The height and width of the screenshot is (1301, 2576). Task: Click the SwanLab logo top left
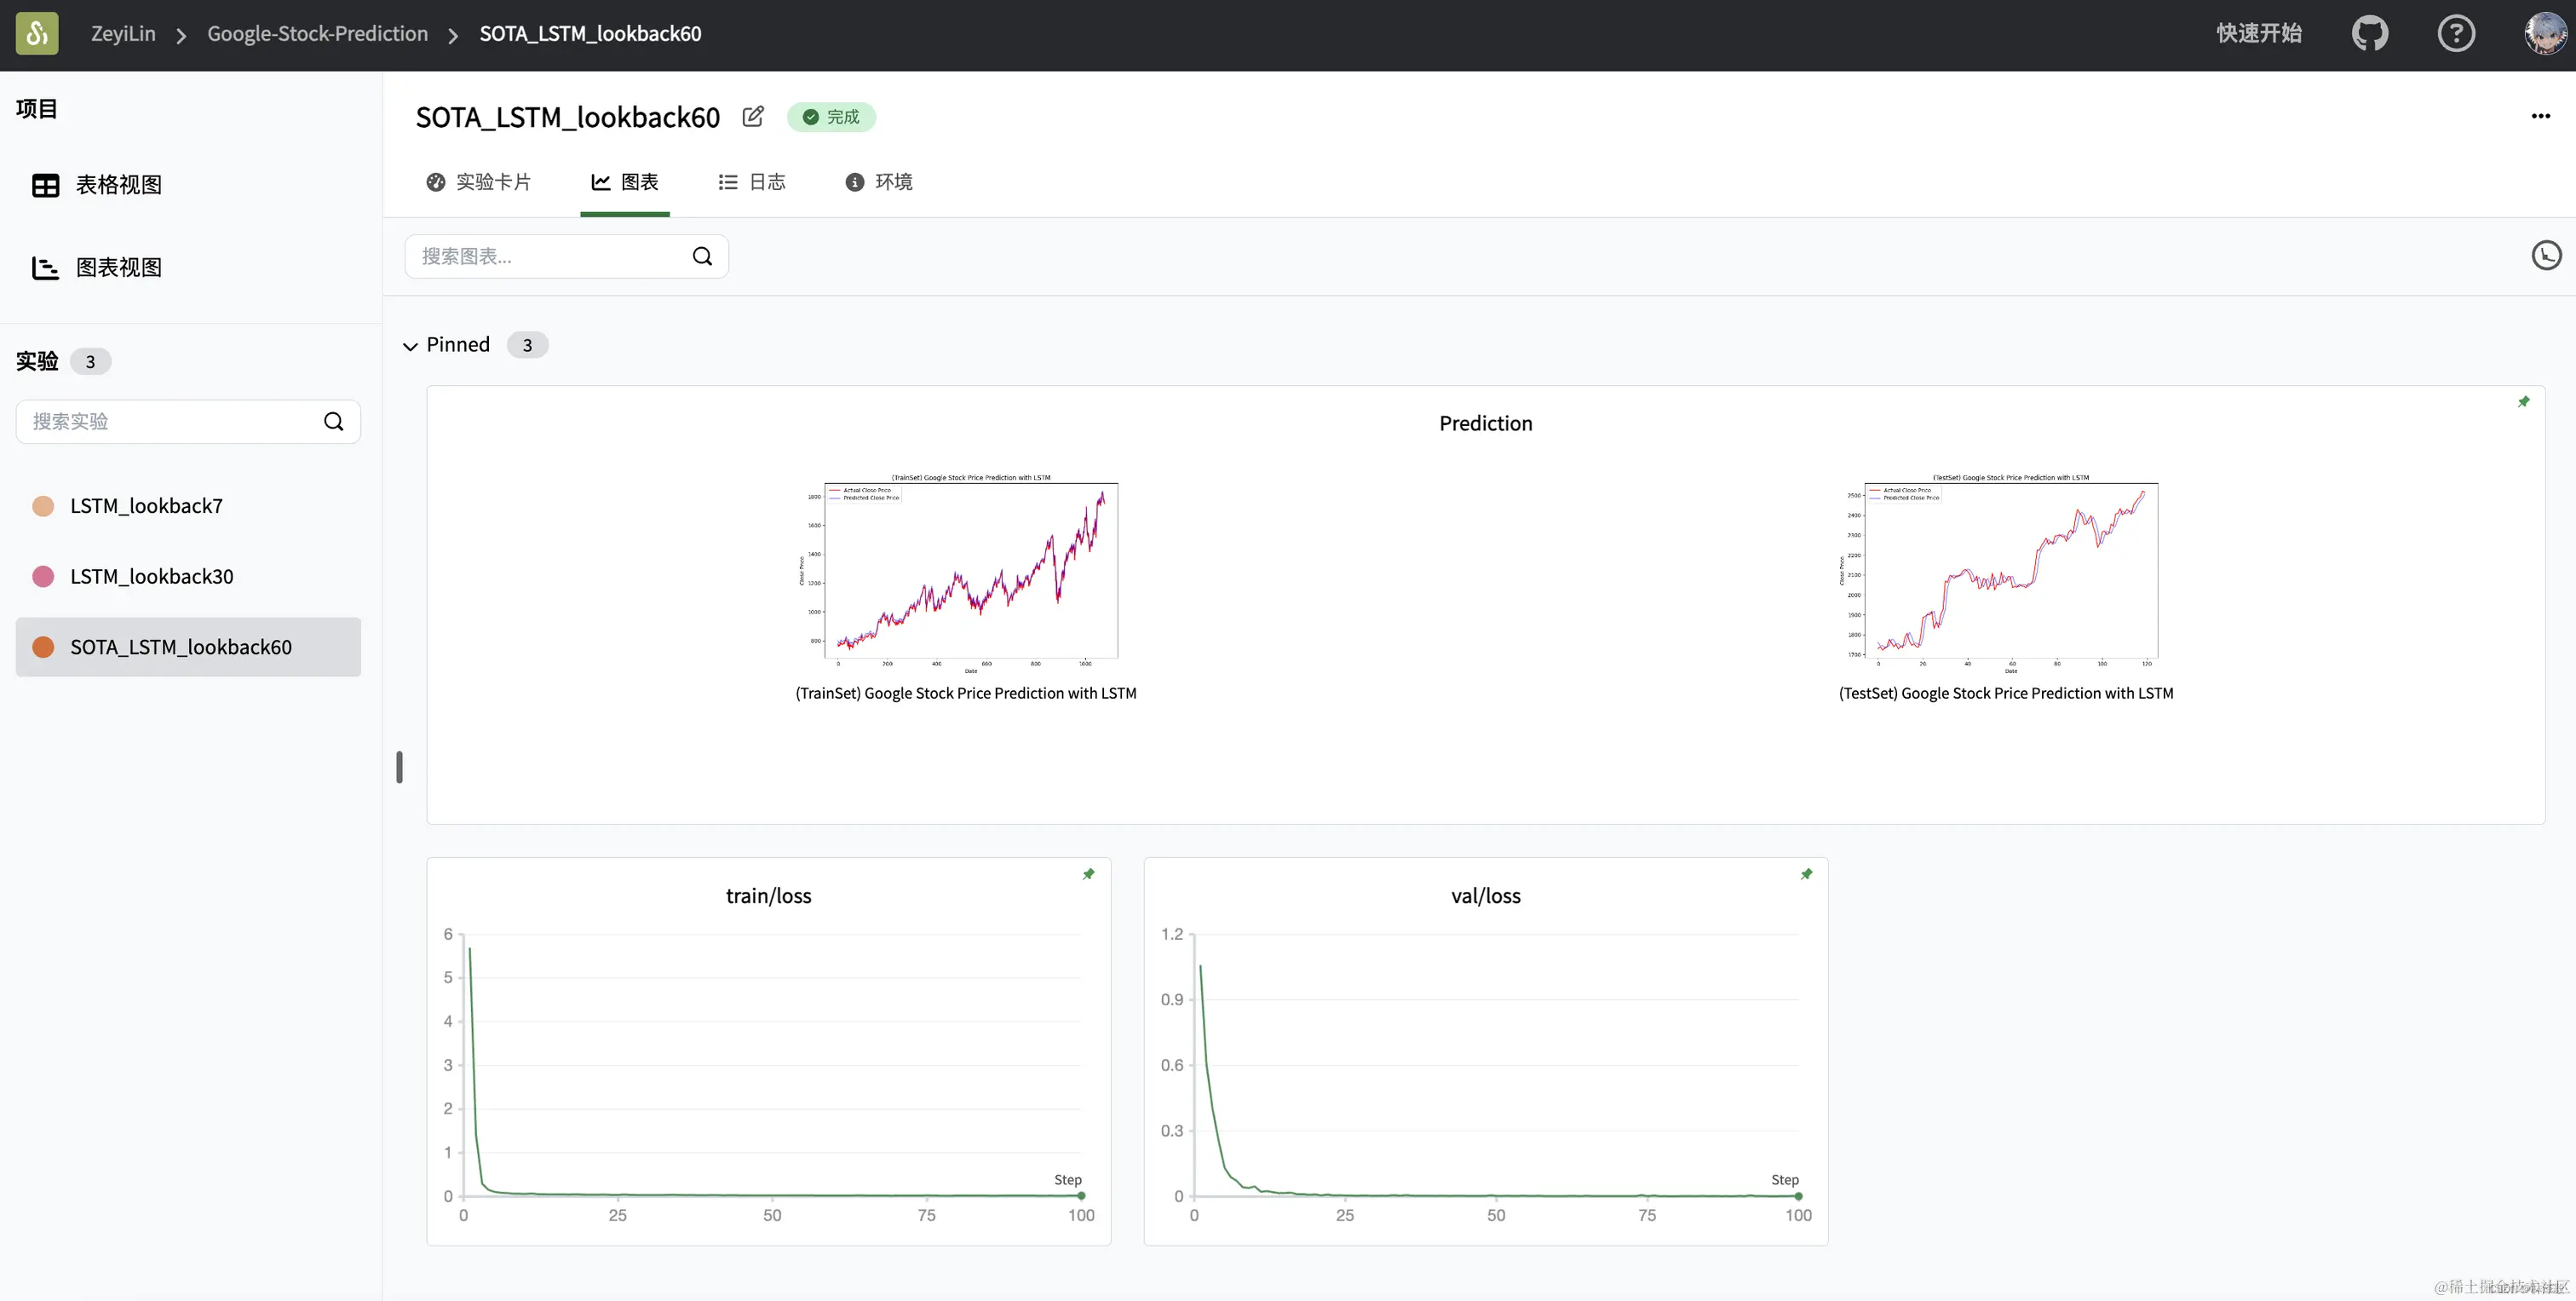tap(36, 33)
